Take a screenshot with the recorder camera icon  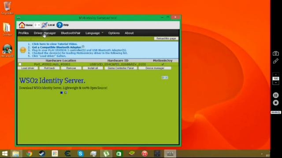[x=276, y=54]
